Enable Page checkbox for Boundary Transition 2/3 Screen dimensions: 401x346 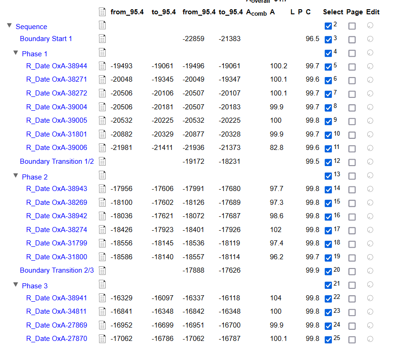point(352,271)
